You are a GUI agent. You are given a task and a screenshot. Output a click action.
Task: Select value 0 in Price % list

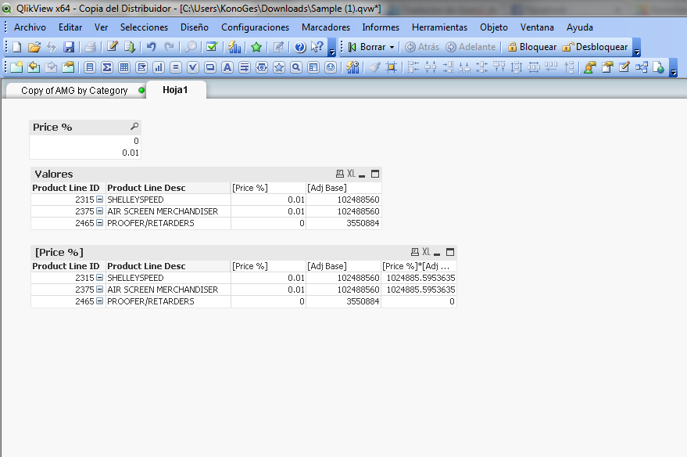(85, 141)
